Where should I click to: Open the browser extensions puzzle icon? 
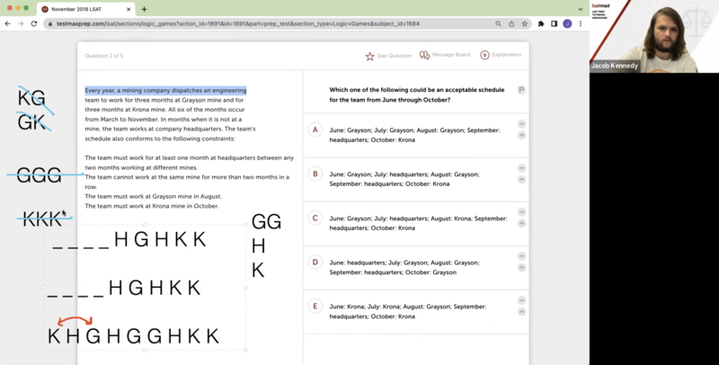pyautogui.click(x=540, y=23)
